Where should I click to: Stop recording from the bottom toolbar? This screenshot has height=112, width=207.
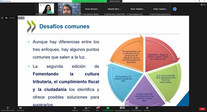coord(124,108)
